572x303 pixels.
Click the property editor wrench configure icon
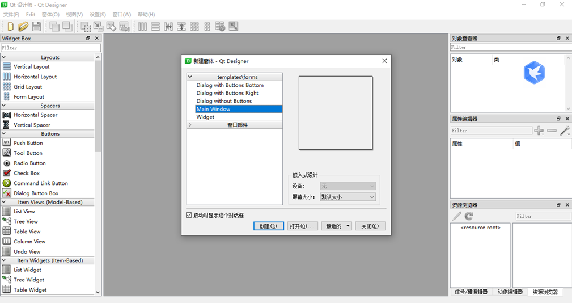[565, 131]
